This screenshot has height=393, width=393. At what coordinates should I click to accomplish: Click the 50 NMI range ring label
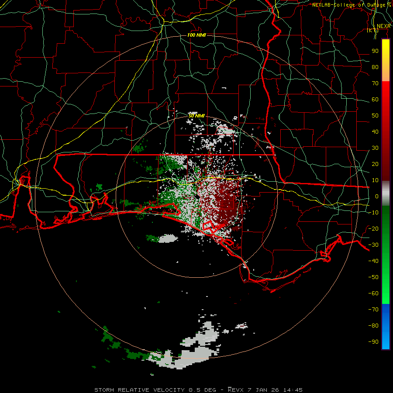(x=196, y=116)
